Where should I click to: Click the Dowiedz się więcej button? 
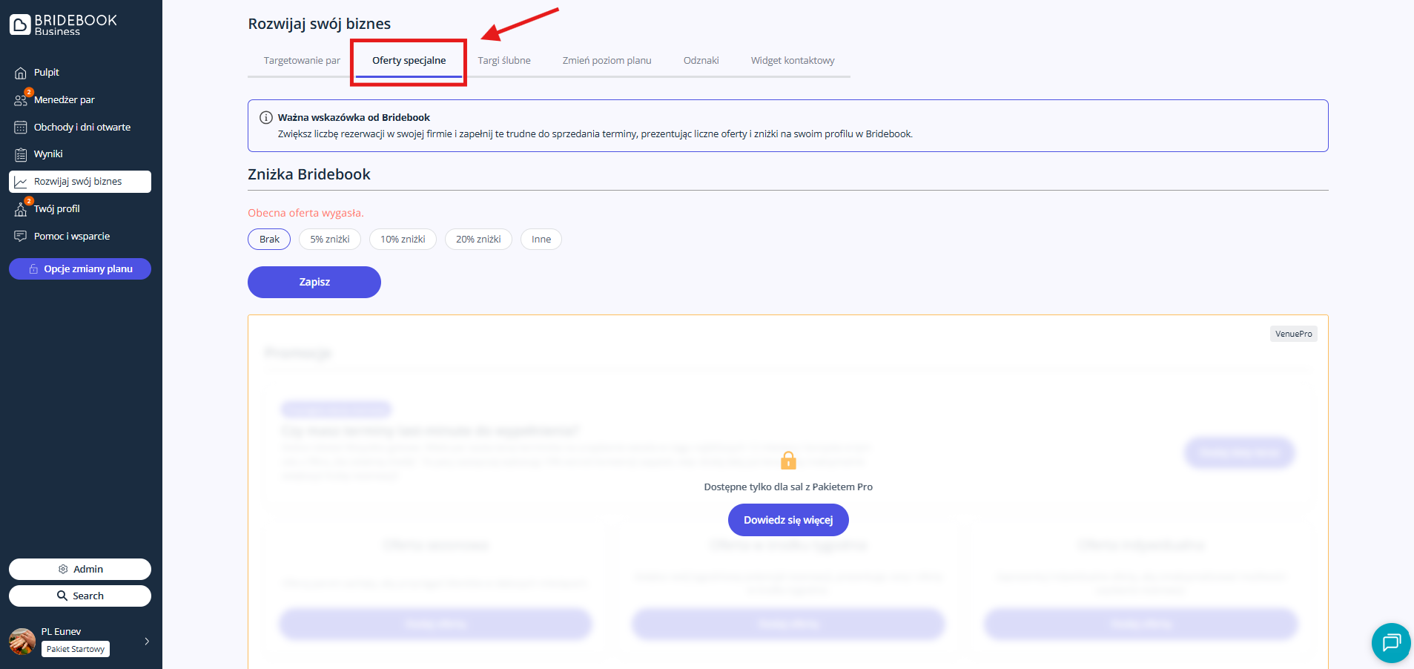click(788, 520)
